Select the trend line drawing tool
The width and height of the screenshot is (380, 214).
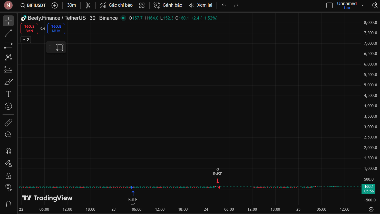pyautogui.click(x=8, y=33)
